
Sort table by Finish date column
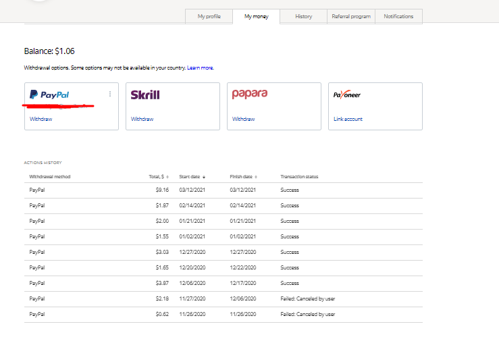point(244,177)
